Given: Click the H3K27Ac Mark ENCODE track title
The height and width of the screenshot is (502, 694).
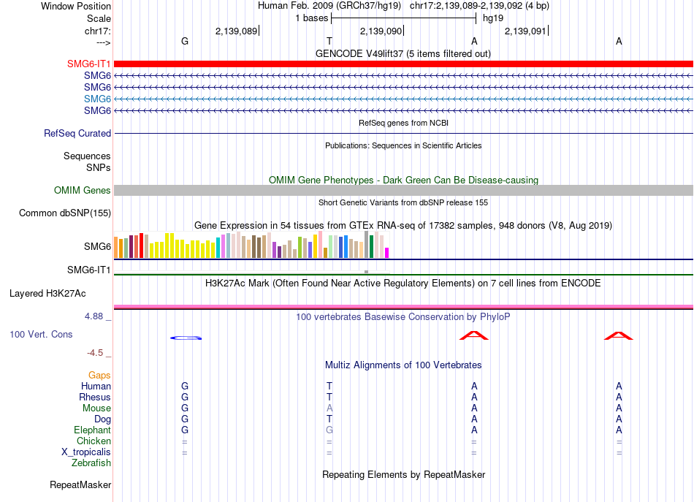Looking at the screenshot, I should [403, 283].
